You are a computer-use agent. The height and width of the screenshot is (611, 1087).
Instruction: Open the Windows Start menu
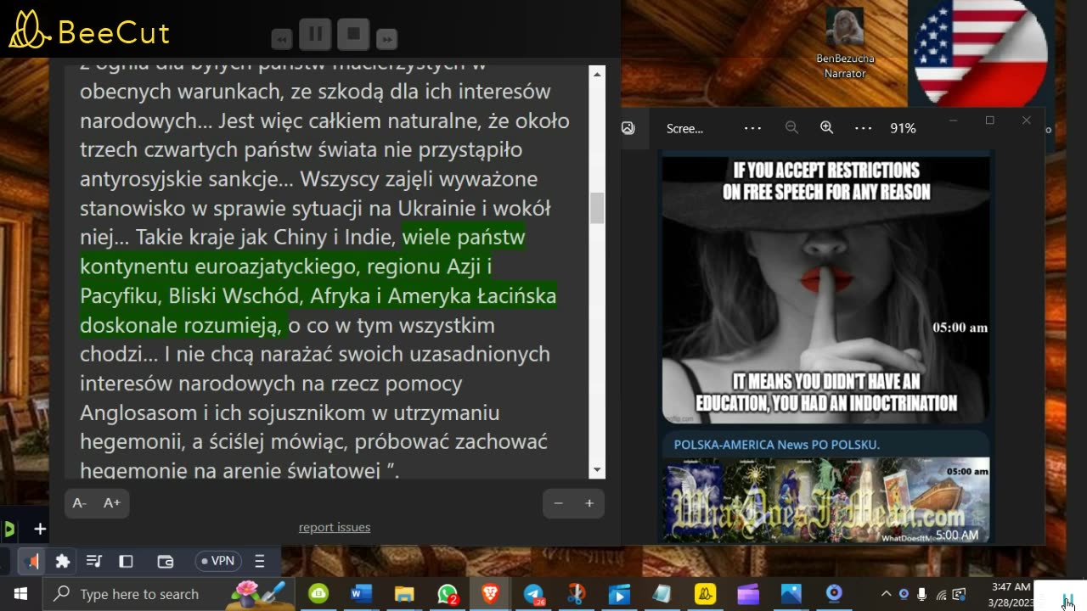click(20, 594)
